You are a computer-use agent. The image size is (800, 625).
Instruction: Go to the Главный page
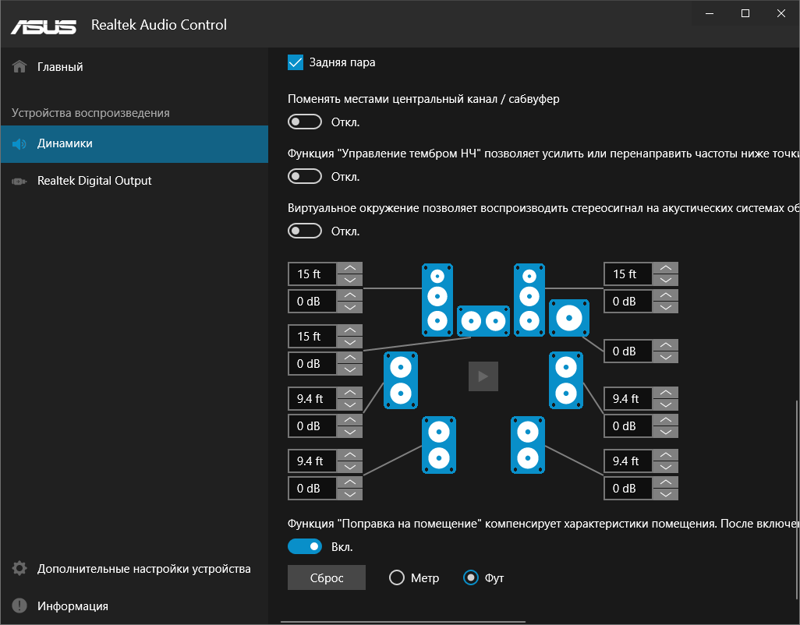[x=60, y=67]
